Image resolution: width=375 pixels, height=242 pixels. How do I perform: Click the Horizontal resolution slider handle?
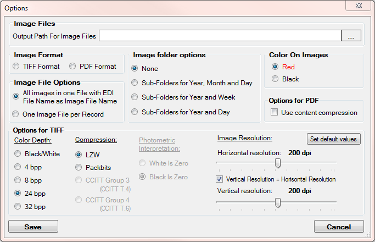point(278,162)
